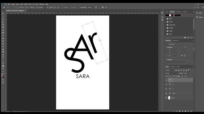This screenshot has width=204, height=114.
Task: Cancel the transform in the options bar
Action: [x=103, y=7]
